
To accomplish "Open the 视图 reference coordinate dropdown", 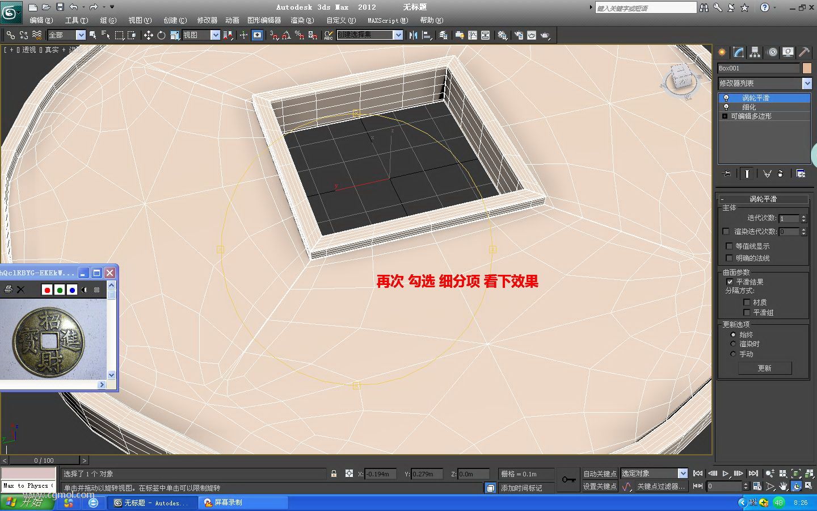I will (x=201, y=35).
